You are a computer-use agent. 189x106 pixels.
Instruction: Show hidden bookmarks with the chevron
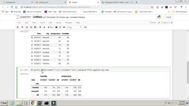tap(169, 12)
